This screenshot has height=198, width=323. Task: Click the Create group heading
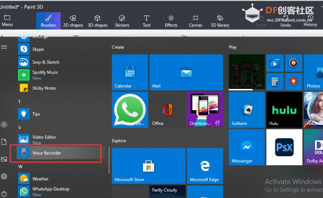(x=118, y=47)
